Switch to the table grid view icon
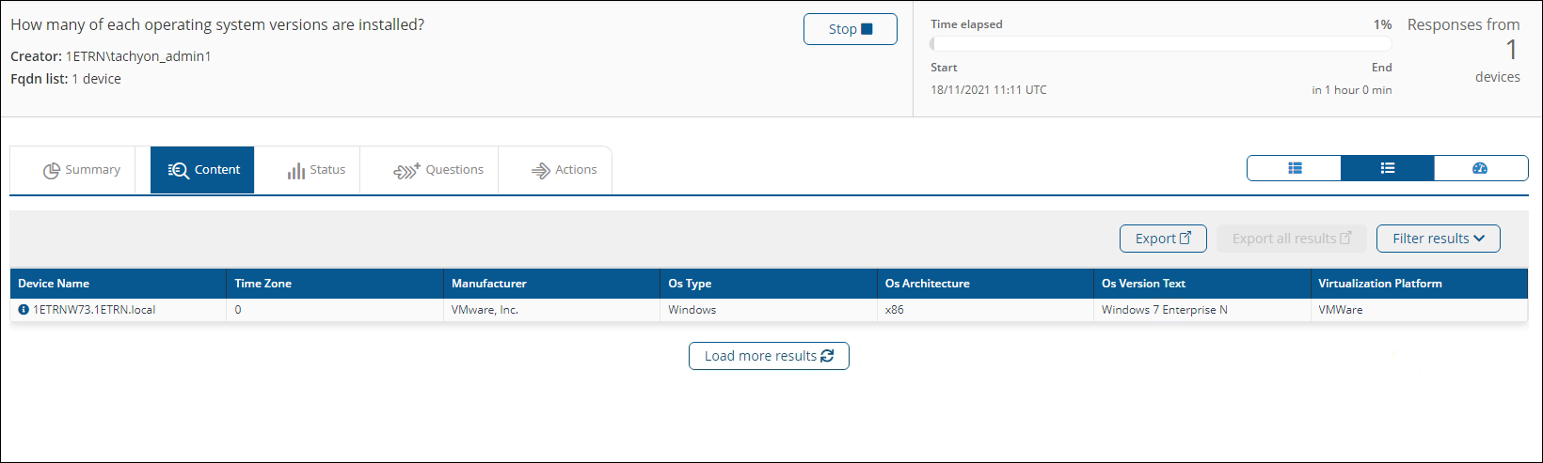The image size is (1543, 463). [x=1295, y=168]
